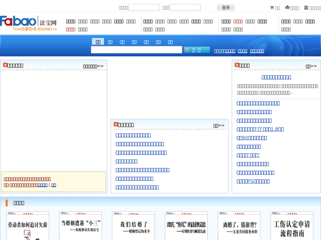Click the red navigation item beside the logo
Viewport: 321px width, 240px height.
[x=71, y=30]
